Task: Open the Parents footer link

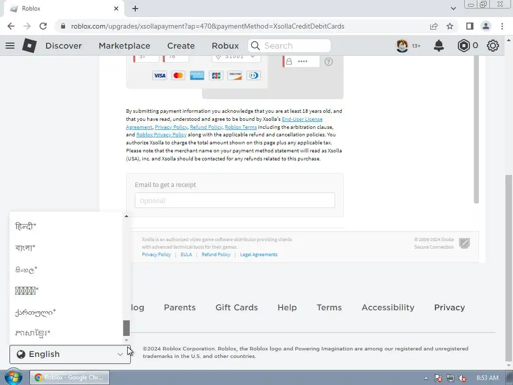Action: (x=180, y=307)
